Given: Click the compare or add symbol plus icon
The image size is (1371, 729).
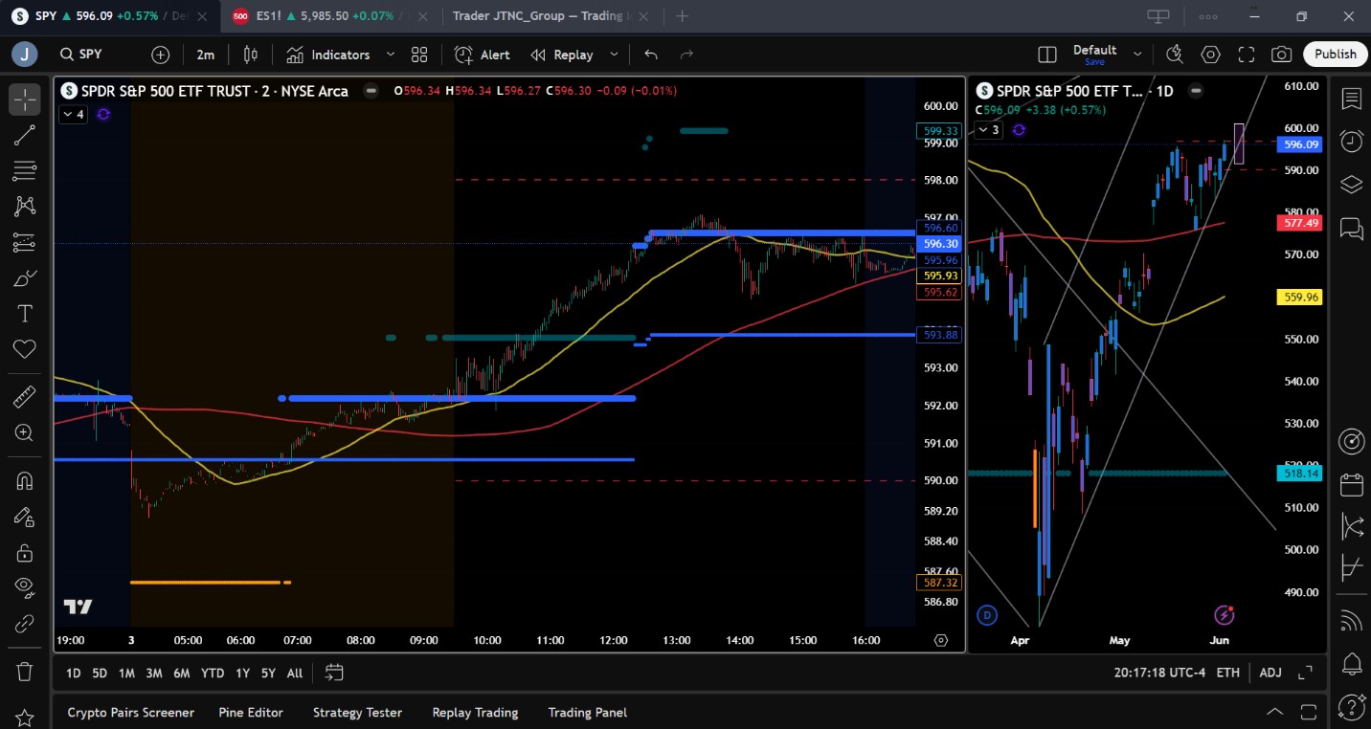Looking at the screenshot, I should (160, 55).
